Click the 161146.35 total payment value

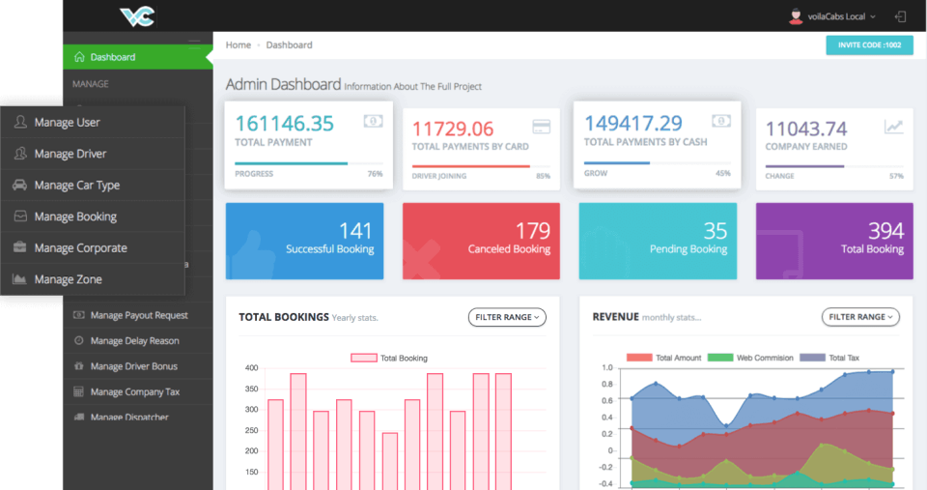point(284,124)
